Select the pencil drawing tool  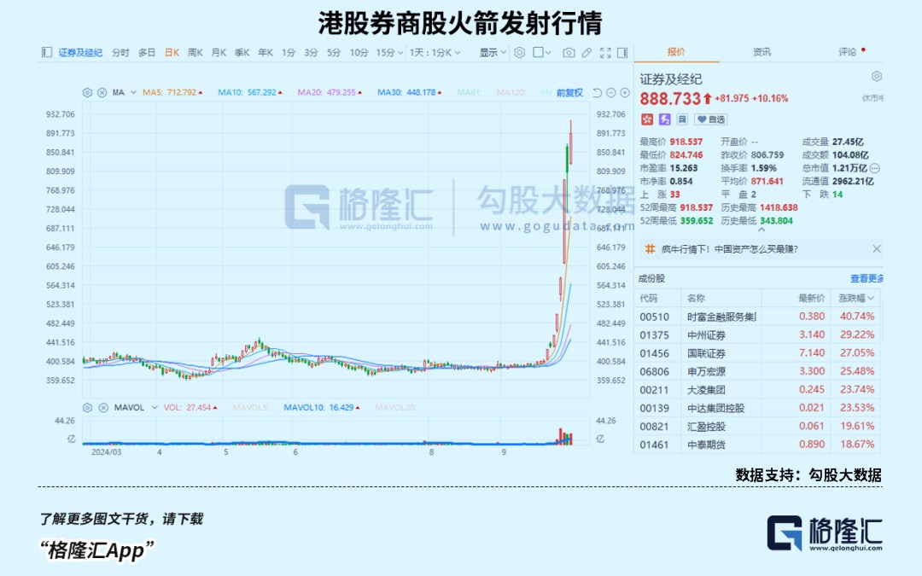tap(586, 53)
